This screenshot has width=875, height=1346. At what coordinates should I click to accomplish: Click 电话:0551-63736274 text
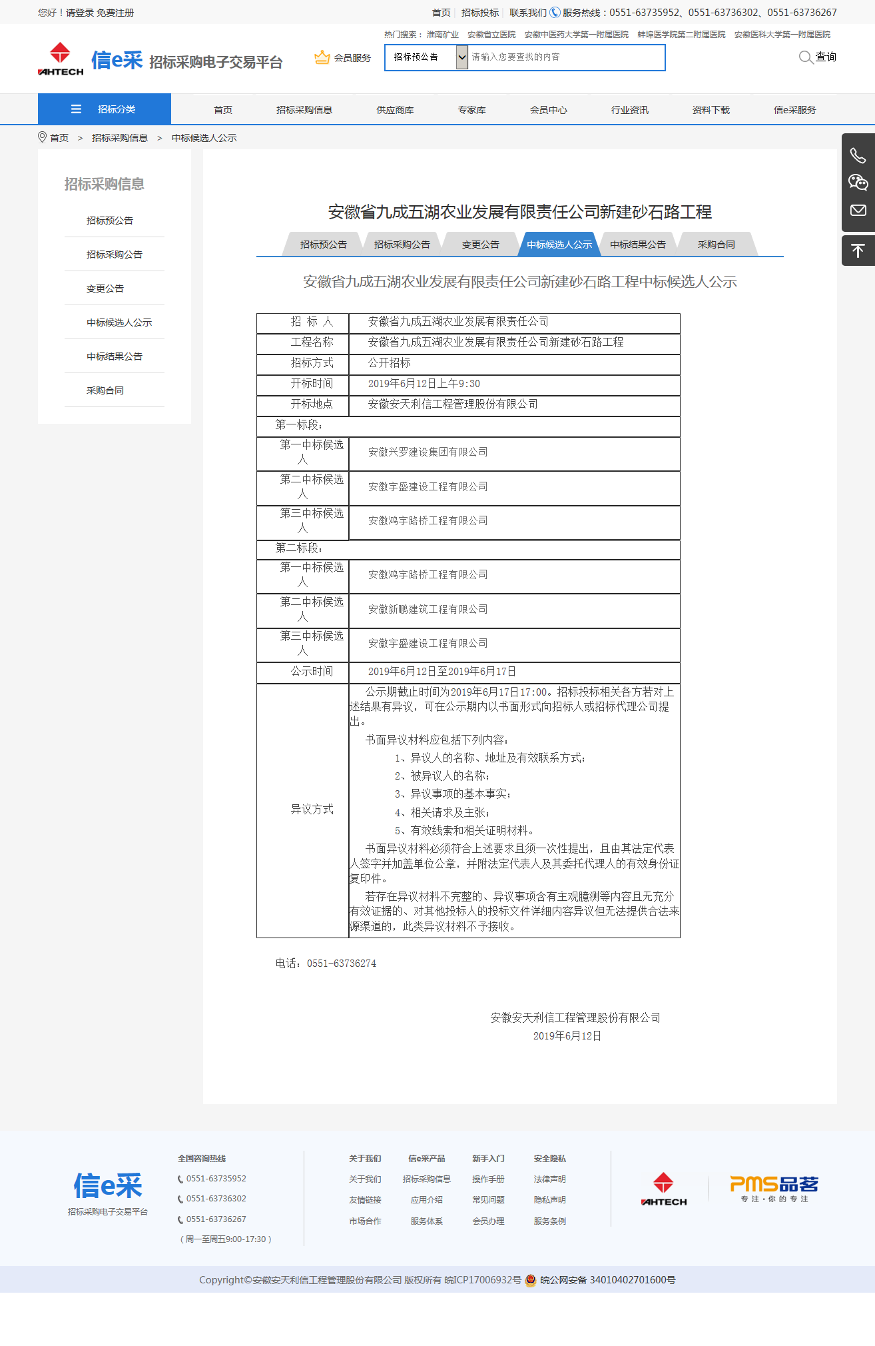326,964
